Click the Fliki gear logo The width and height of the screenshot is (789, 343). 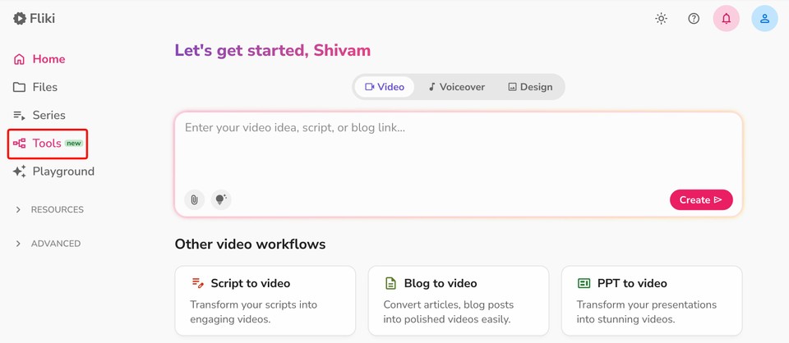[20, 18]
